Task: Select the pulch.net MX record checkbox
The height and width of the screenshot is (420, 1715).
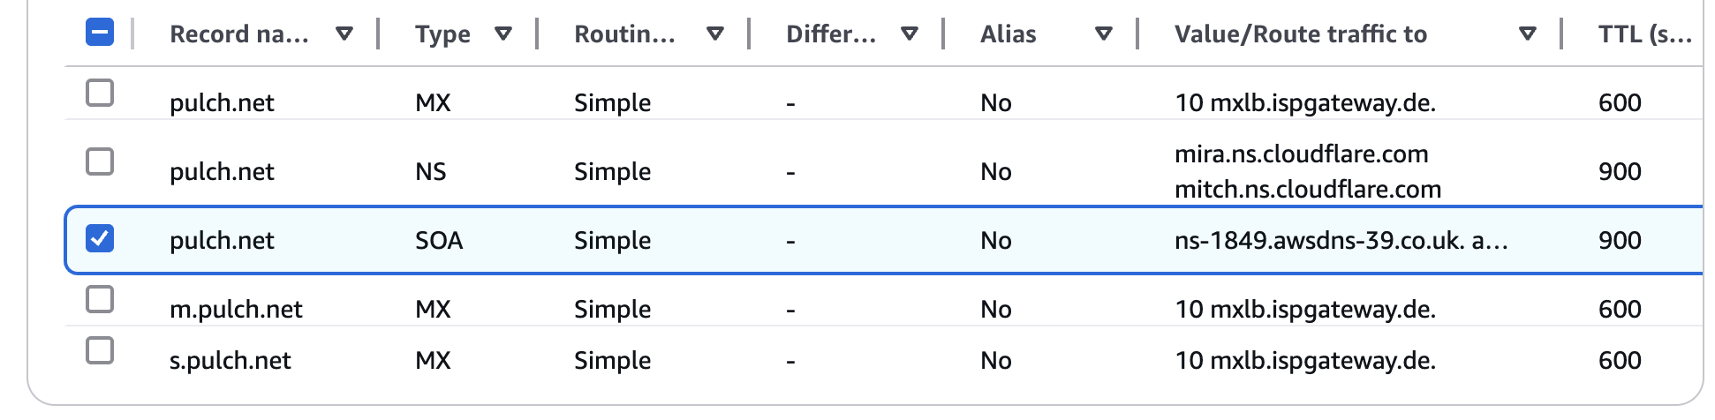Action: 100,93
